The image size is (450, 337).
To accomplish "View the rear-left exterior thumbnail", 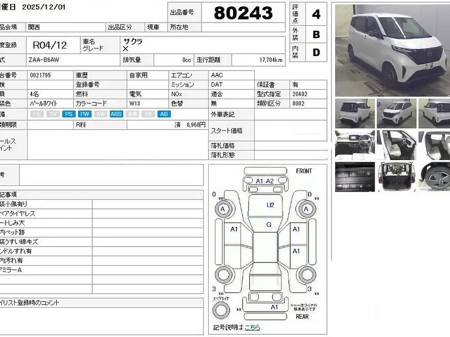I will (x=354, y=113).
